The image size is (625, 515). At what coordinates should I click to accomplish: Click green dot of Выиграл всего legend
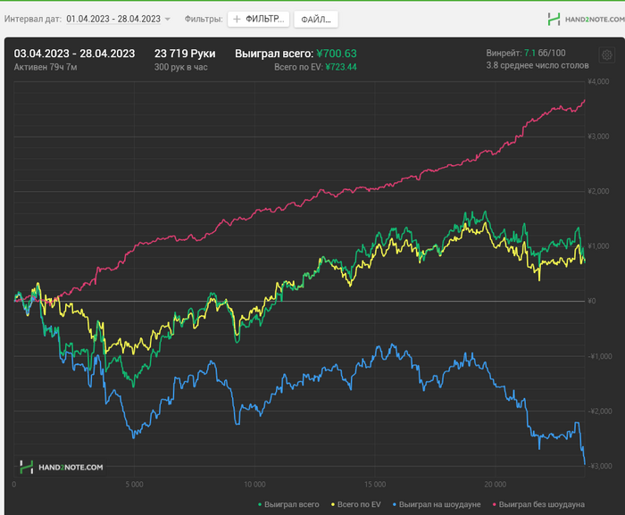click(x=260, y=504)
